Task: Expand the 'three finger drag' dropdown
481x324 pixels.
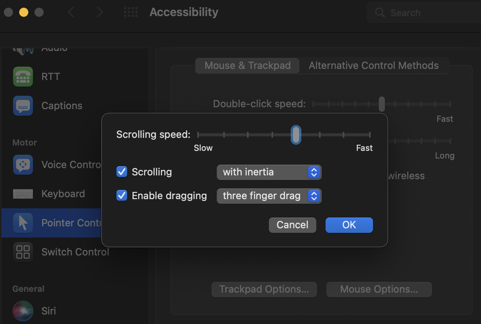Action: point(269,196)
